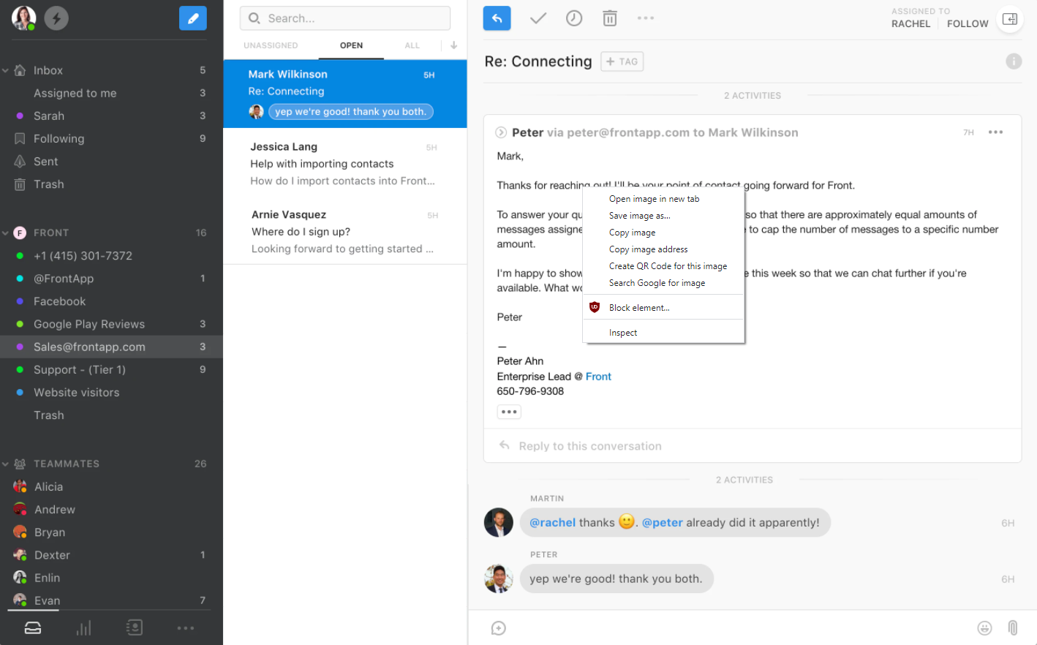This screenshot has height=645, width=1037.
Task: Click the compose new message pencil icon
Action: [x=192, y=18]
